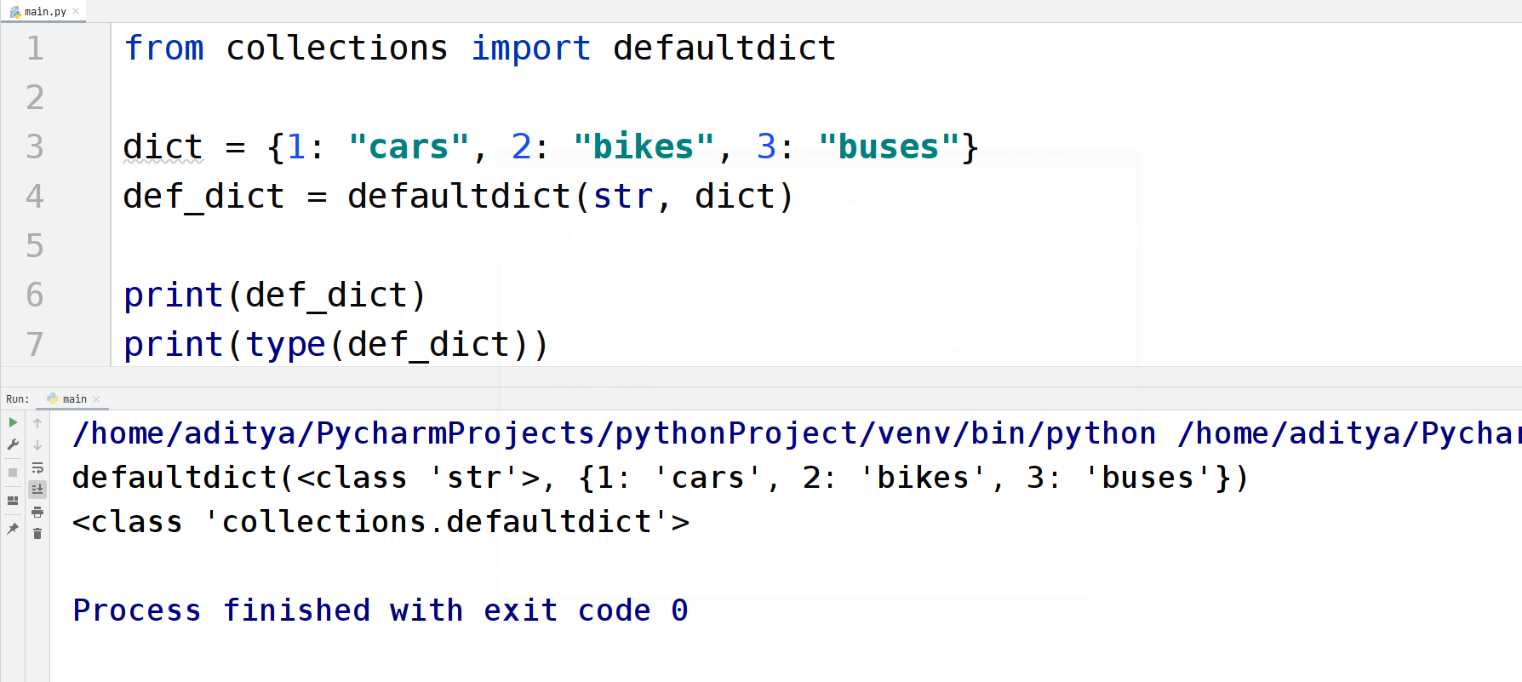Switch to the main.py editor tab
Screen dimensions: 1522x682
pyautogui.click(x=44, y=11)
